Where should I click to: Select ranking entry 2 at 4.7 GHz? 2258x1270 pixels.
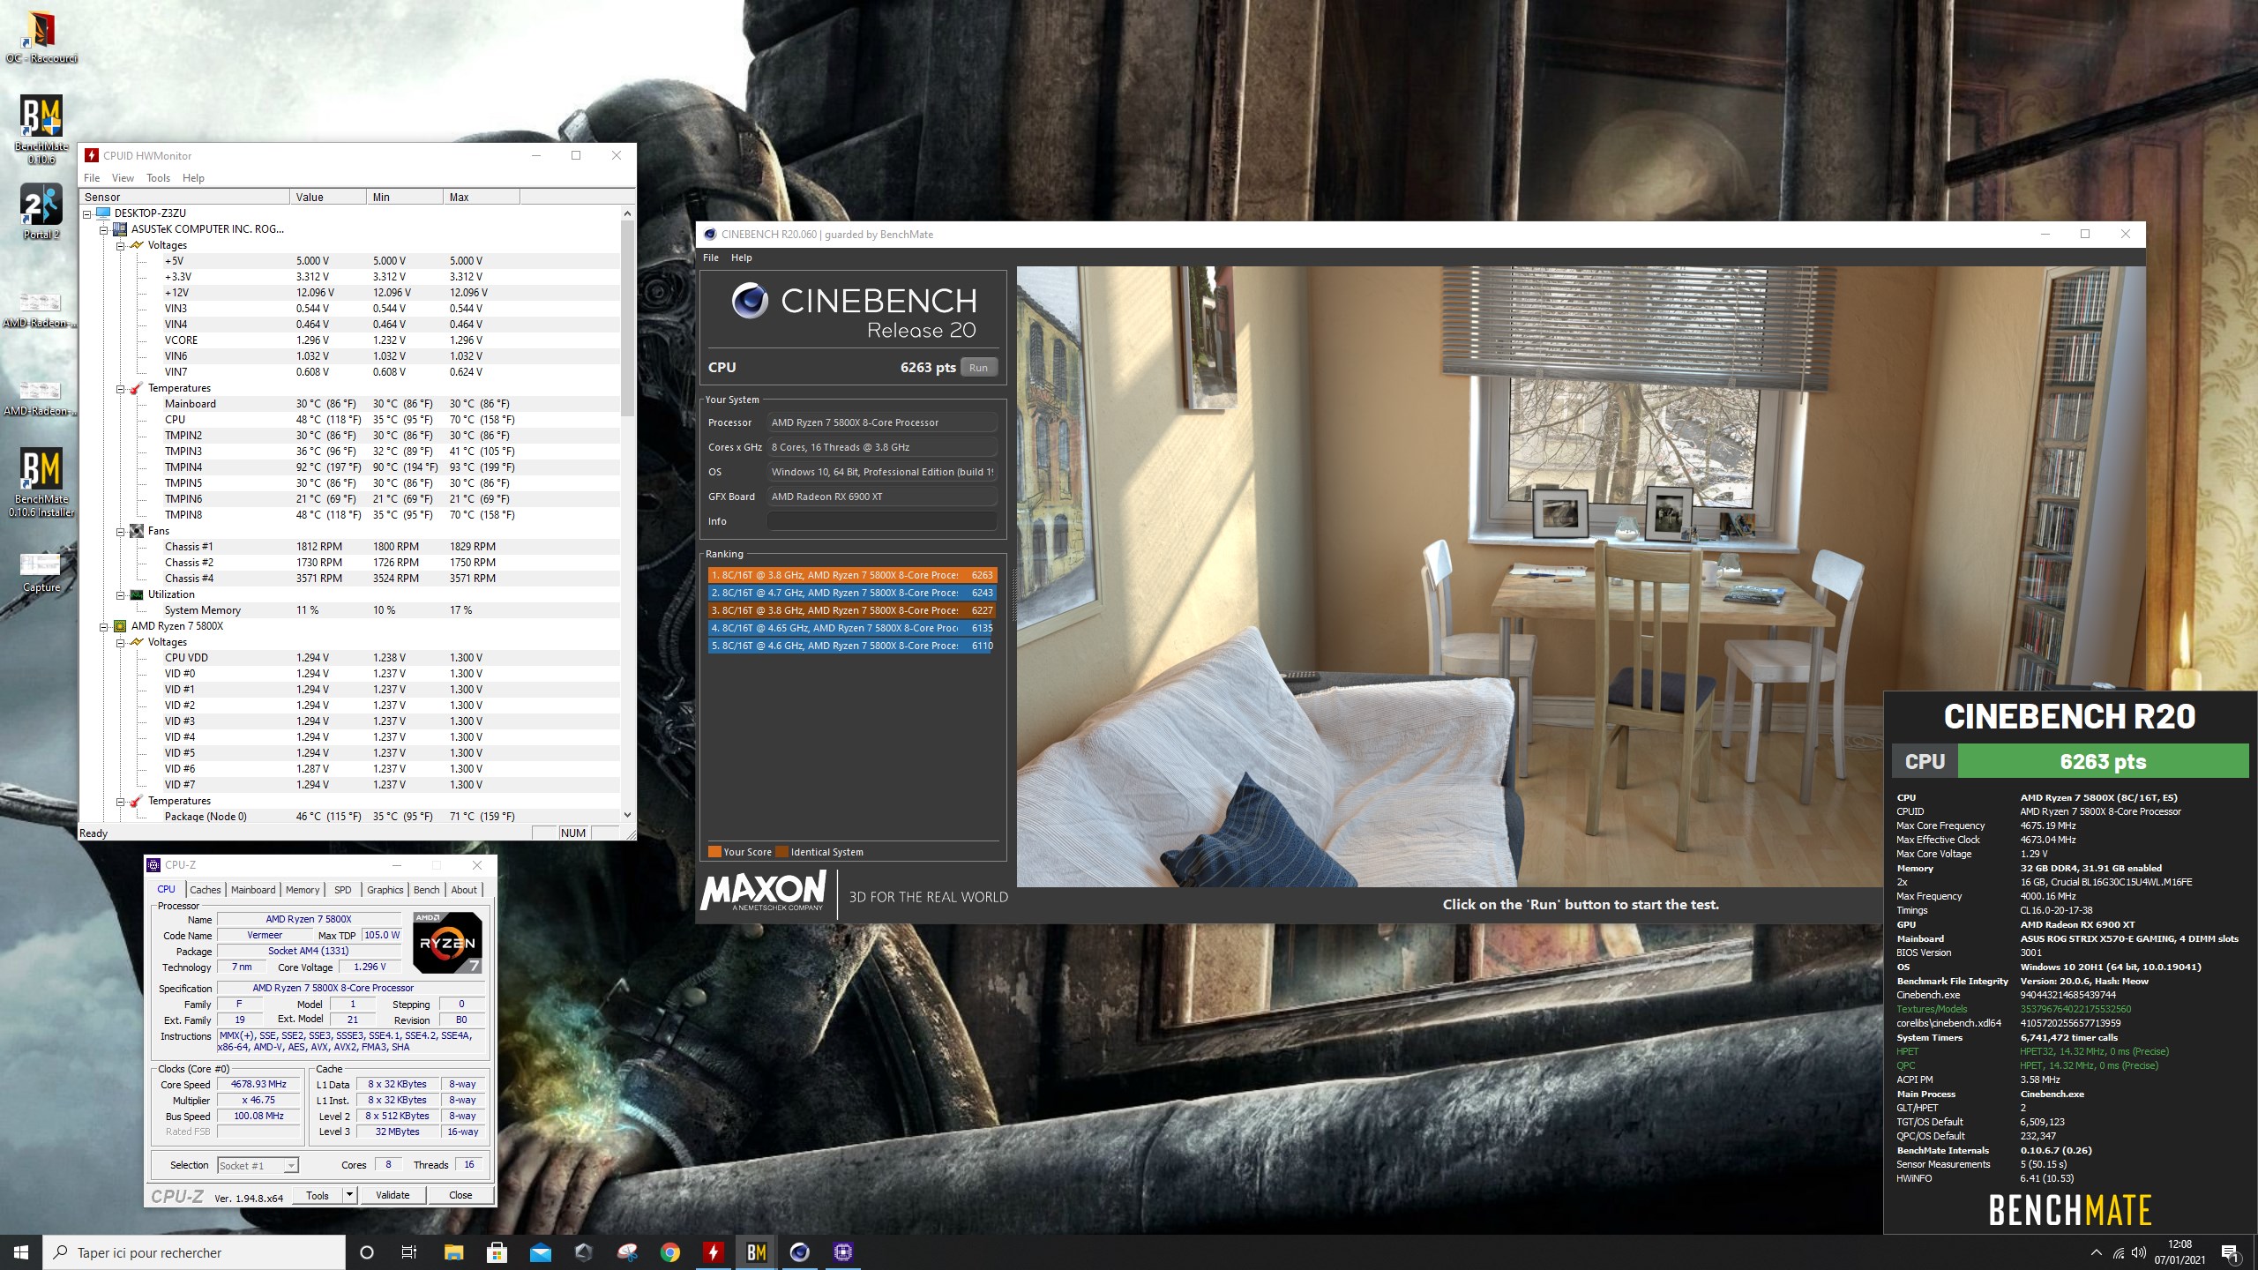tap(852, 593)
